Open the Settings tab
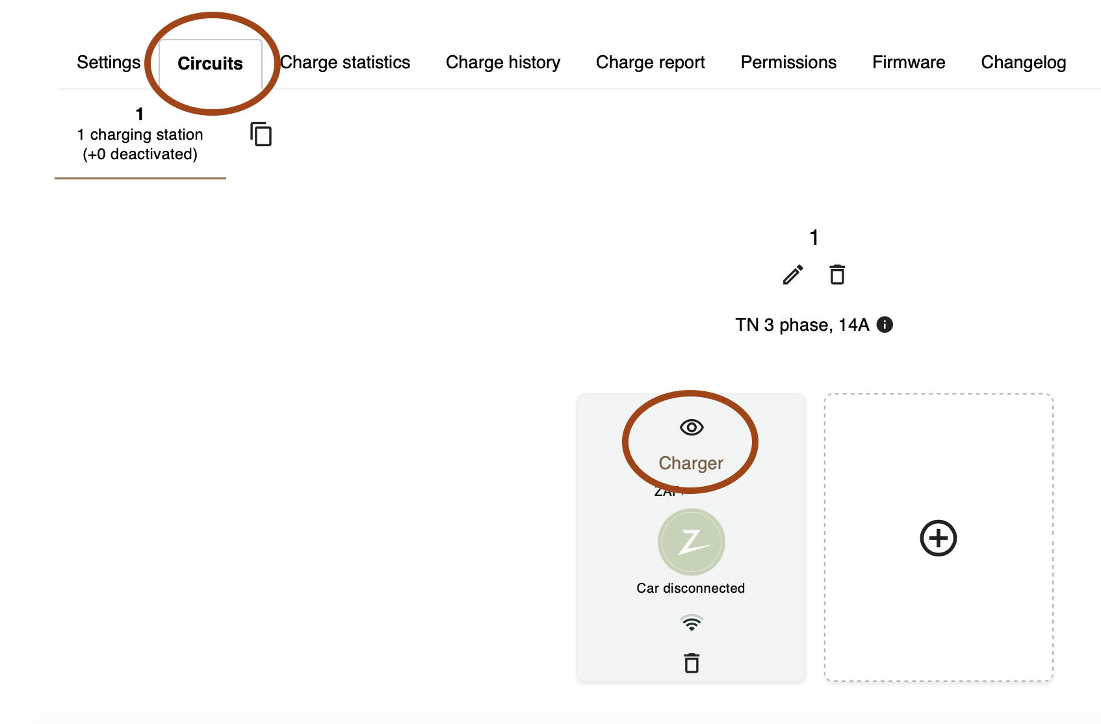Screen dimensions: 1101x724 coord(109,62)
